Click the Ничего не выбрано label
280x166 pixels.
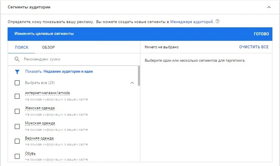tap(161, 47)
